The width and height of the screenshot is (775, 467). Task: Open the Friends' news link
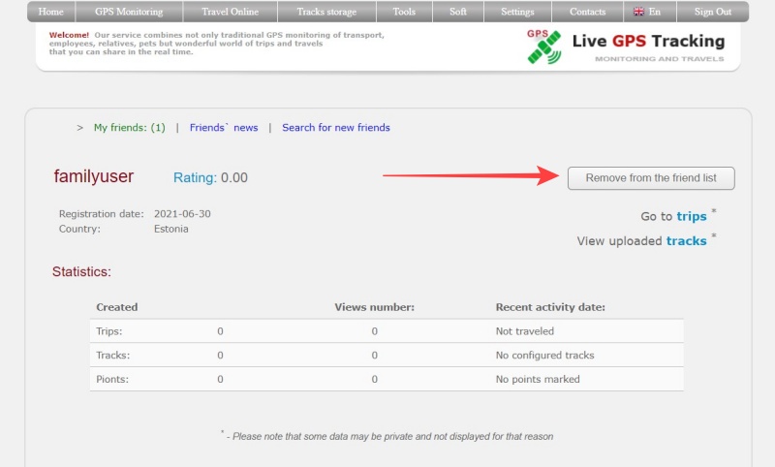[224, 127]
